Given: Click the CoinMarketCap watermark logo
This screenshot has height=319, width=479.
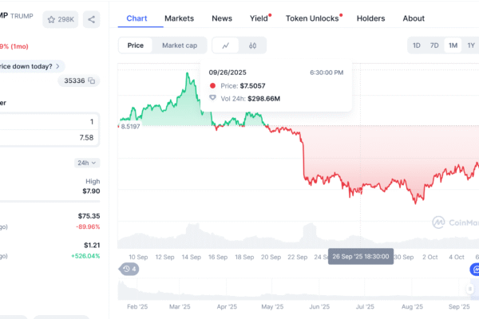Looking at the screenshot, I should pyautogui.click(x=439, y=223).
